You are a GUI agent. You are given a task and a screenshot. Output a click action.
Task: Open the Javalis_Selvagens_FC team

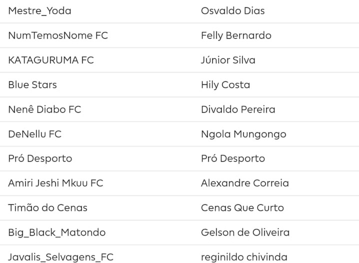[x=60, y=257]
